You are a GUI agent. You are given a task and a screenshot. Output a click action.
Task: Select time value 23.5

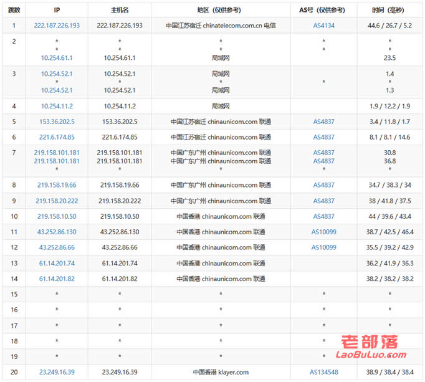[389, 58]
